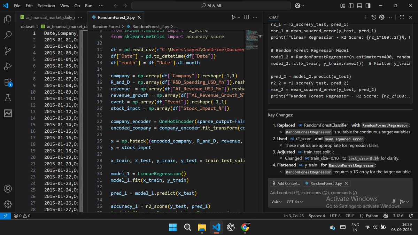Open the Manage gear in activity bar
The image size is (418, 235).
7,204
